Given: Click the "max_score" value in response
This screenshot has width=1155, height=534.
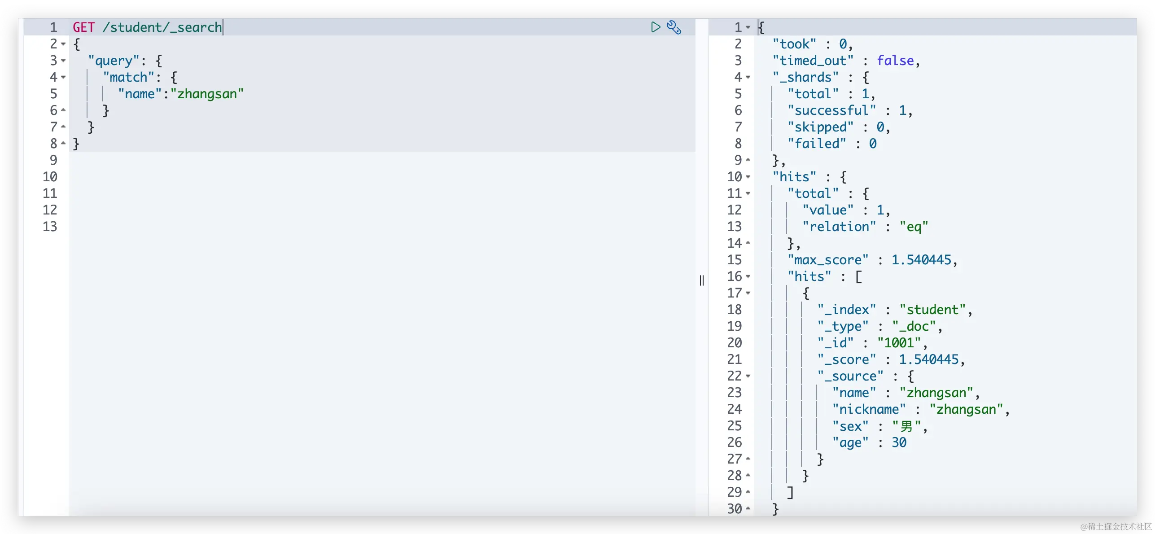Looking at the screenshot, I should tap(921, 260).
